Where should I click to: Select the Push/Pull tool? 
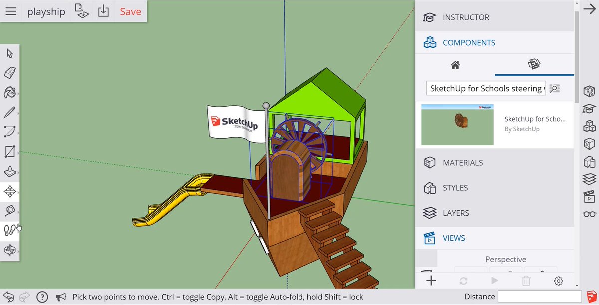click(10, 171)
